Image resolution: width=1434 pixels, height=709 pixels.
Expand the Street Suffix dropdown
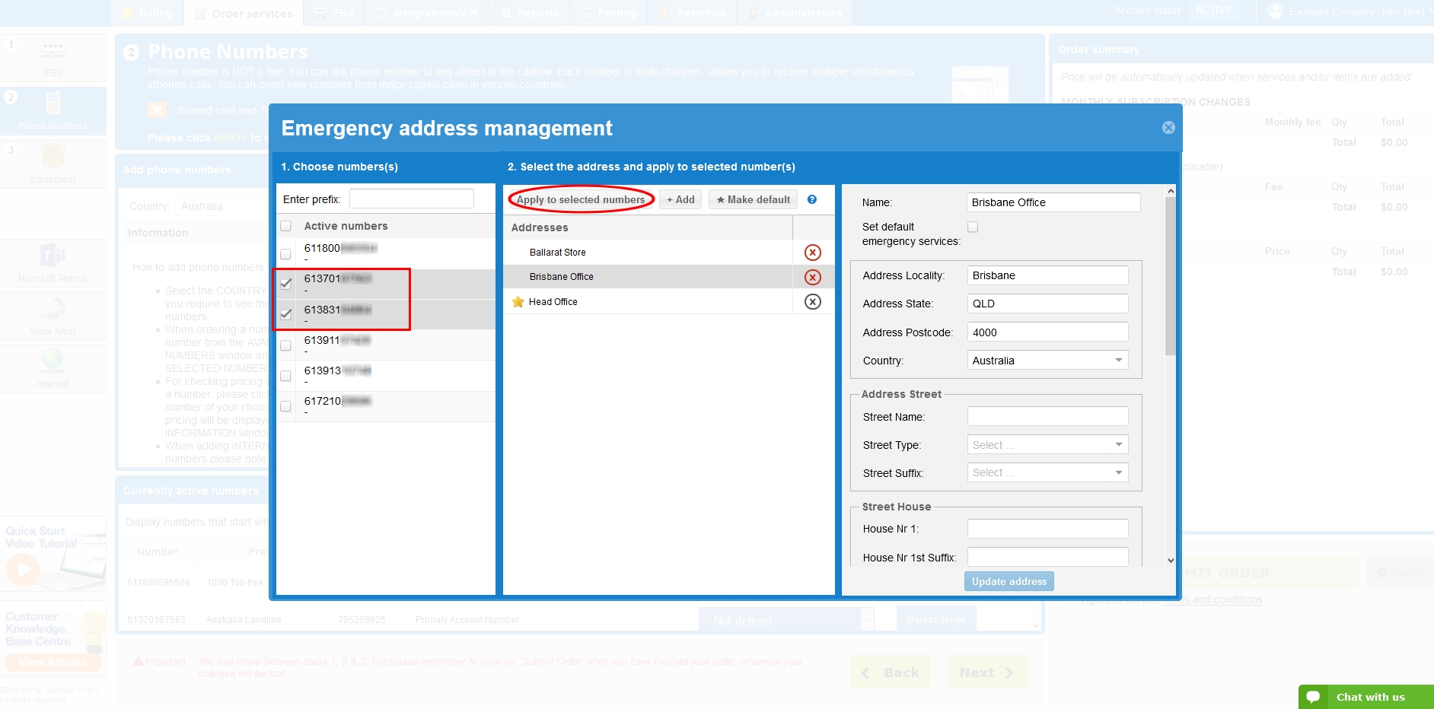1047,472
